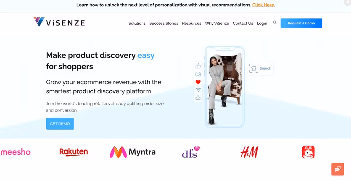
Task: Tap the thumbs-up like icon
Action: click(198, 66)
